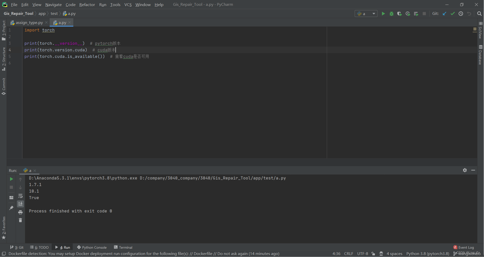Change line separator CRLF in status bar
The height and width of the screenshot is (257, 484).
349,254
